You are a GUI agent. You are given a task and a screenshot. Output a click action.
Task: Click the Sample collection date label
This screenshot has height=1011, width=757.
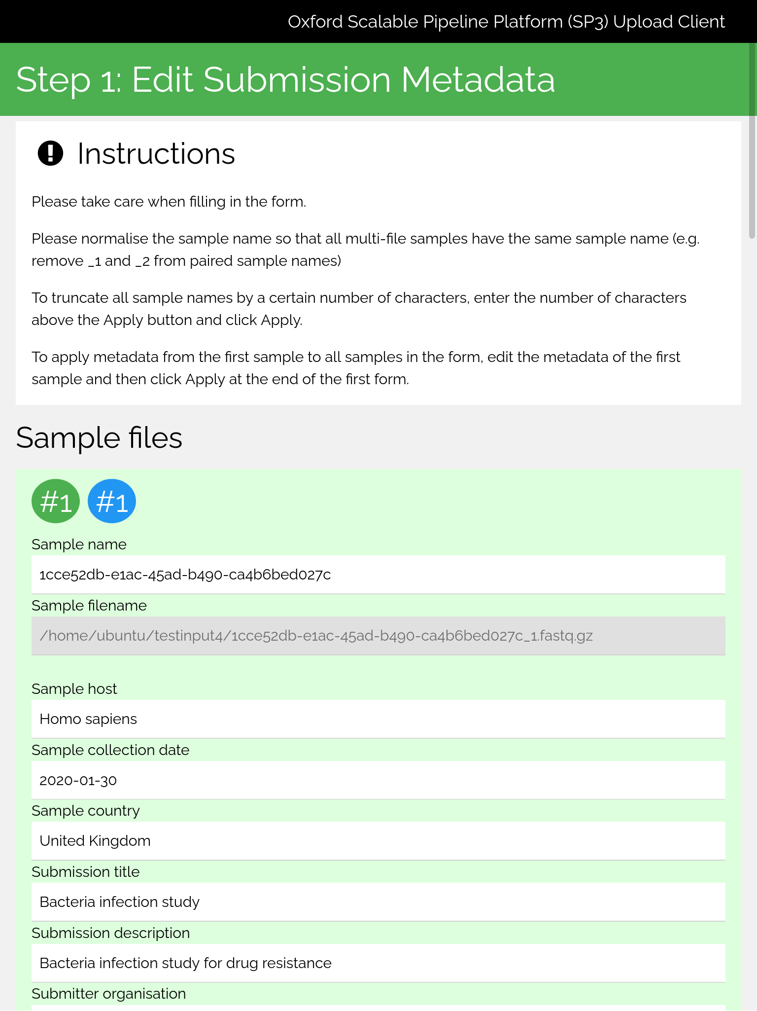click(110, 750)
